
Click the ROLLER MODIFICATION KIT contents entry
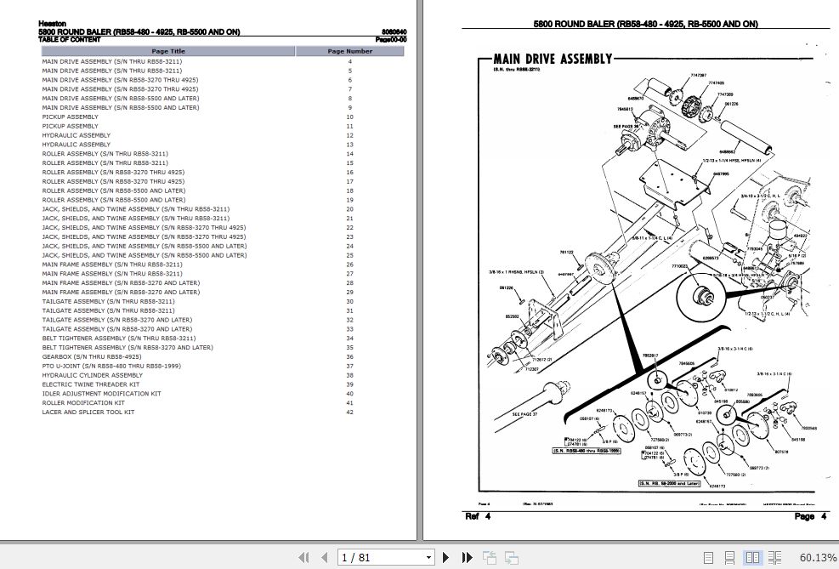pyautogui.click(x=84, y=402)
